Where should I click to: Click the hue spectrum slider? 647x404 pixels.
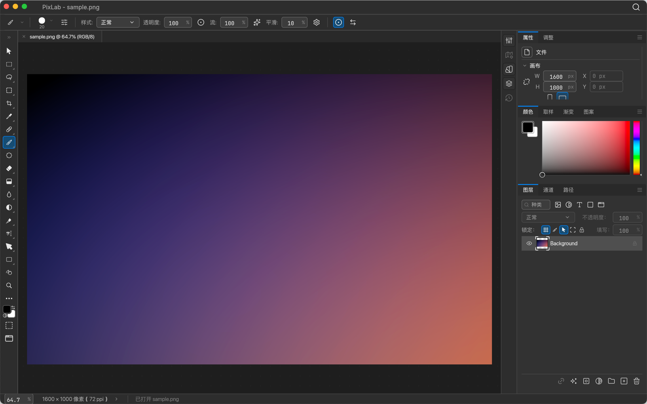[636, 148]
